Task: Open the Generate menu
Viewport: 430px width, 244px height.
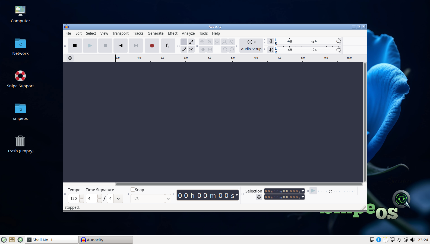Action: tap(156, 33)
